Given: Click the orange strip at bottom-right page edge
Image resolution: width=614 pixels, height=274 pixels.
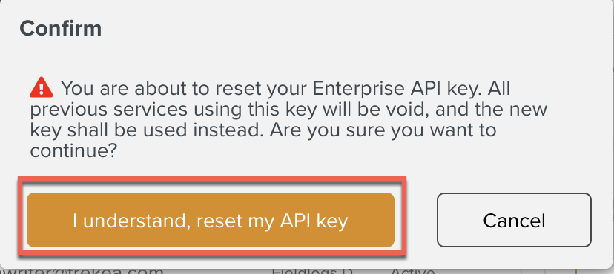Looking at the screenshot, I should point(575,271).
